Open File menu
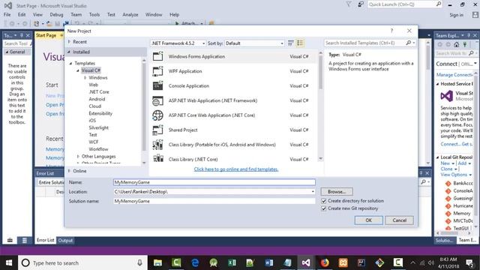This screenshot has width=480, height=270. coord(7,14)
